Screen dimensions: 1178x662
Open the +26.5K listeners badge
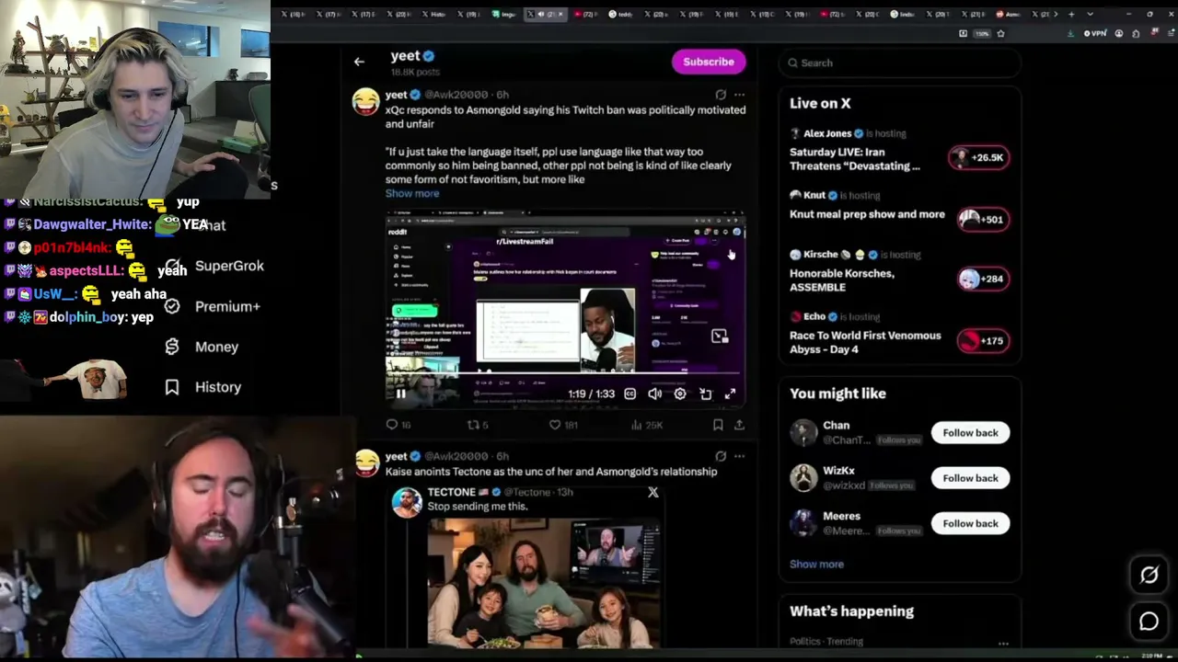tap(978, 157)
